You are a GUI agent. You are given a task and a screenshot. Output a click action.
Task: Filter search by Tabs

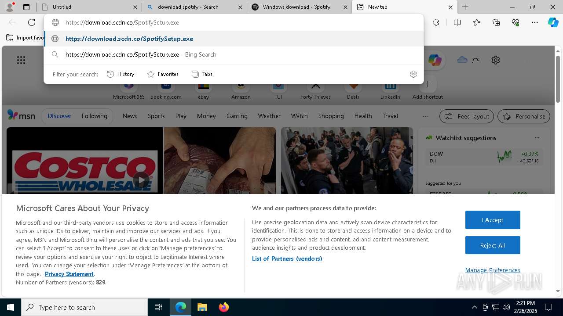tap(202, 74)
